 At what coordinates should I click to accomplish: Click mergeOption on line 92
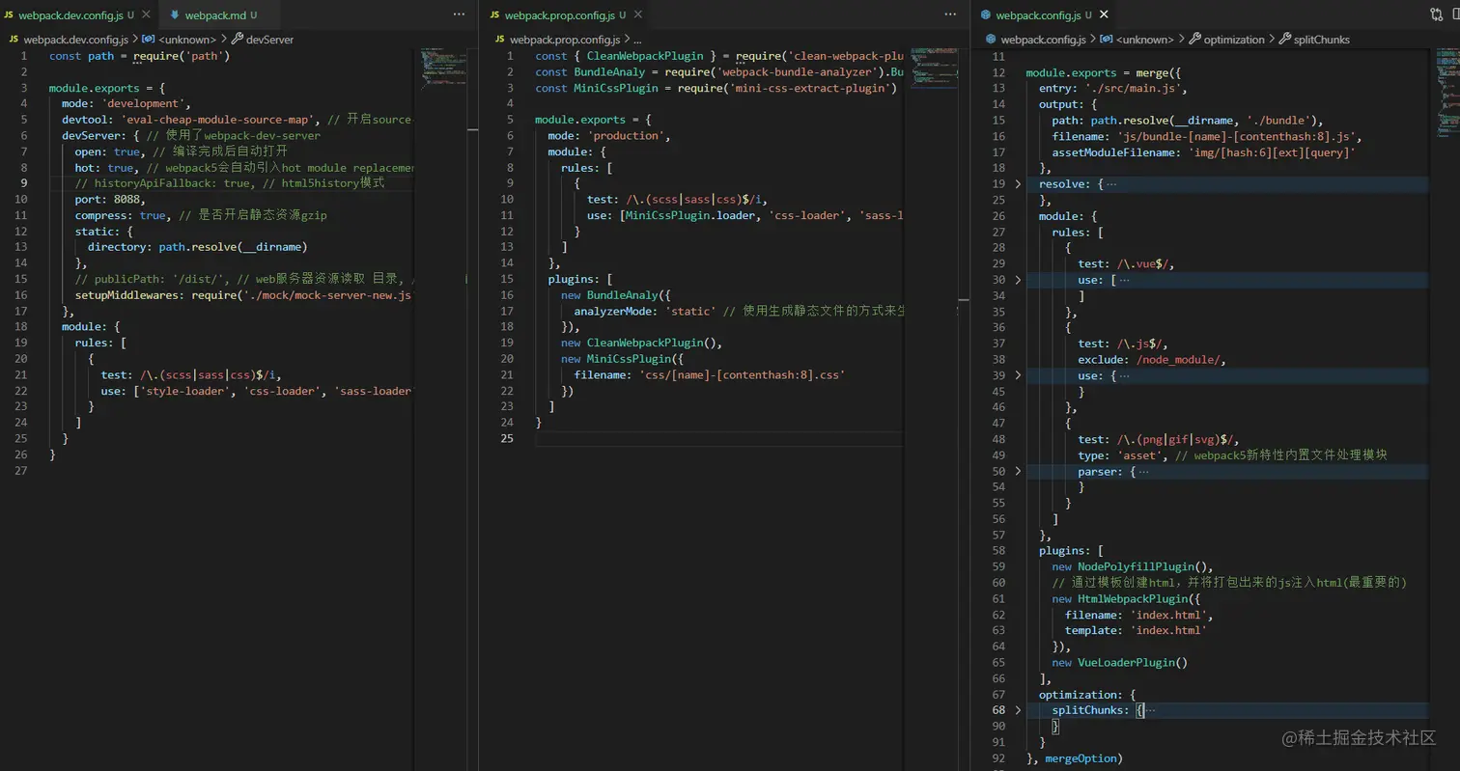pos(1080,758)
